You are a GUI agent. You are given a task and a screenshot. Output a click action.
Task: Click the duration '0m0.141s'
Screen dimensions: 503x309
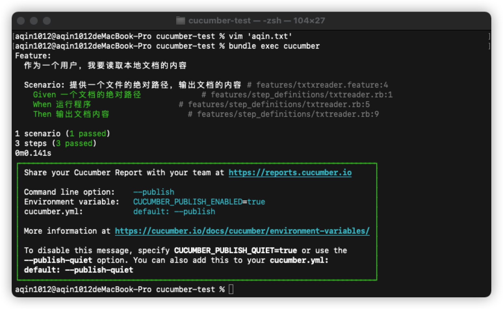[33, 153]
